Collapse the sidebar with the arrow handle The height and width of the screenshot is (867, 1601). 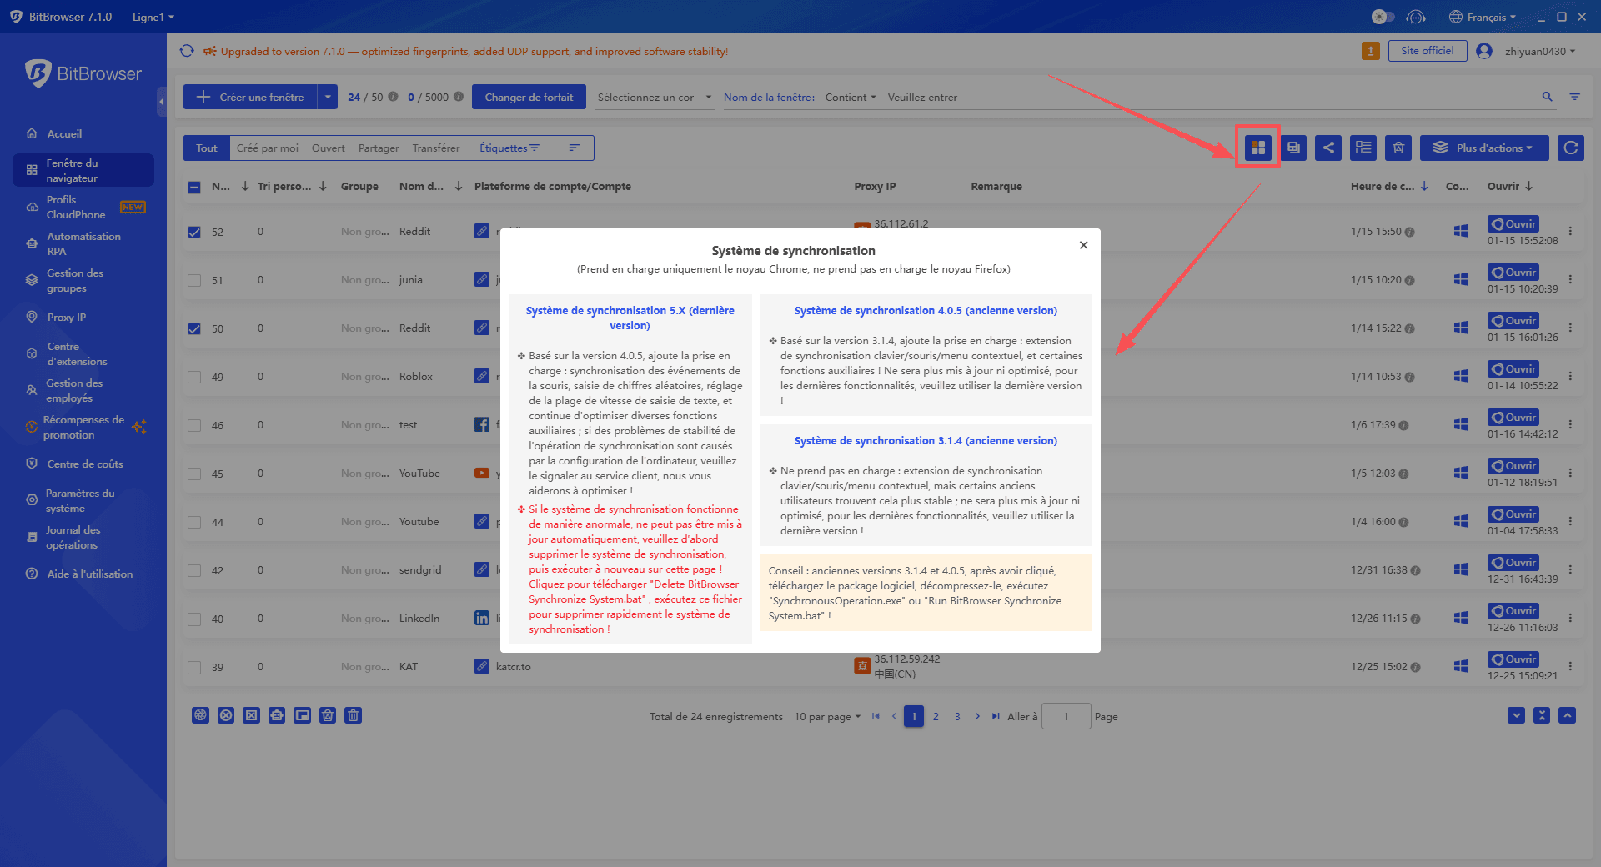pos(162,102)
